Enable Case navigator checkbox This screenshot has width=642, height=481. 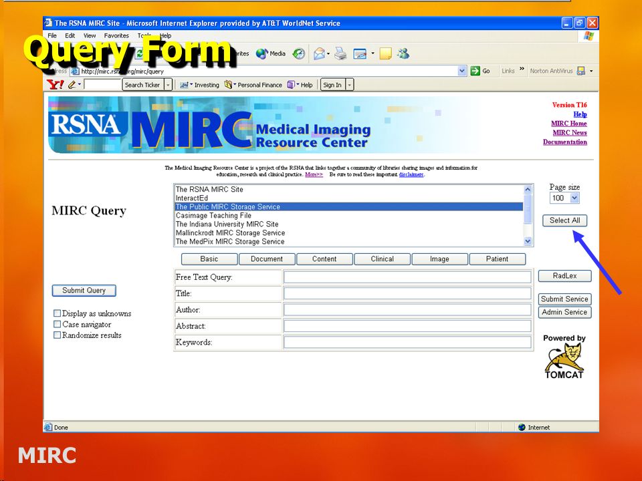point(57,324)
